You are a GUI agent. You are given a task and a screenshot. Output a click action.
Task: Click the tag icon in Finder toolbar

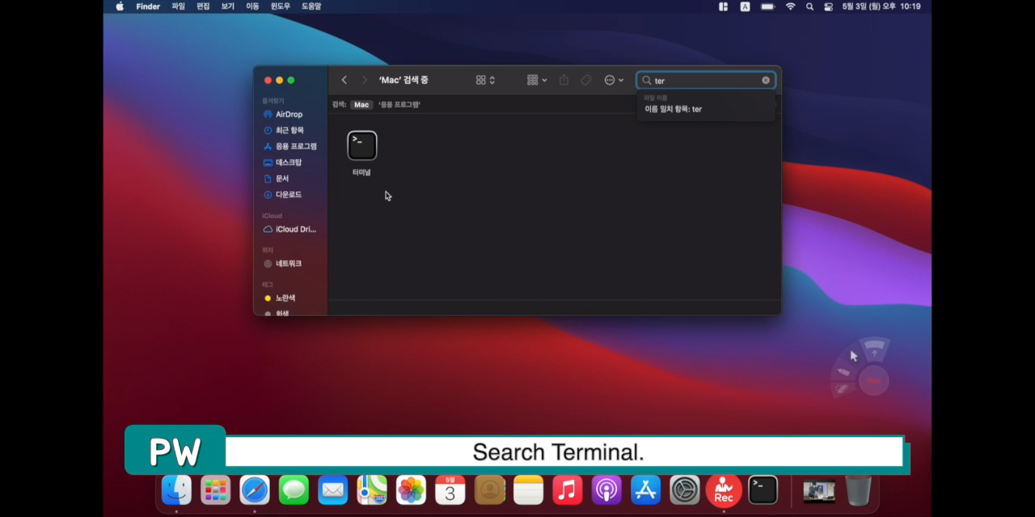(x=586, y=80)
